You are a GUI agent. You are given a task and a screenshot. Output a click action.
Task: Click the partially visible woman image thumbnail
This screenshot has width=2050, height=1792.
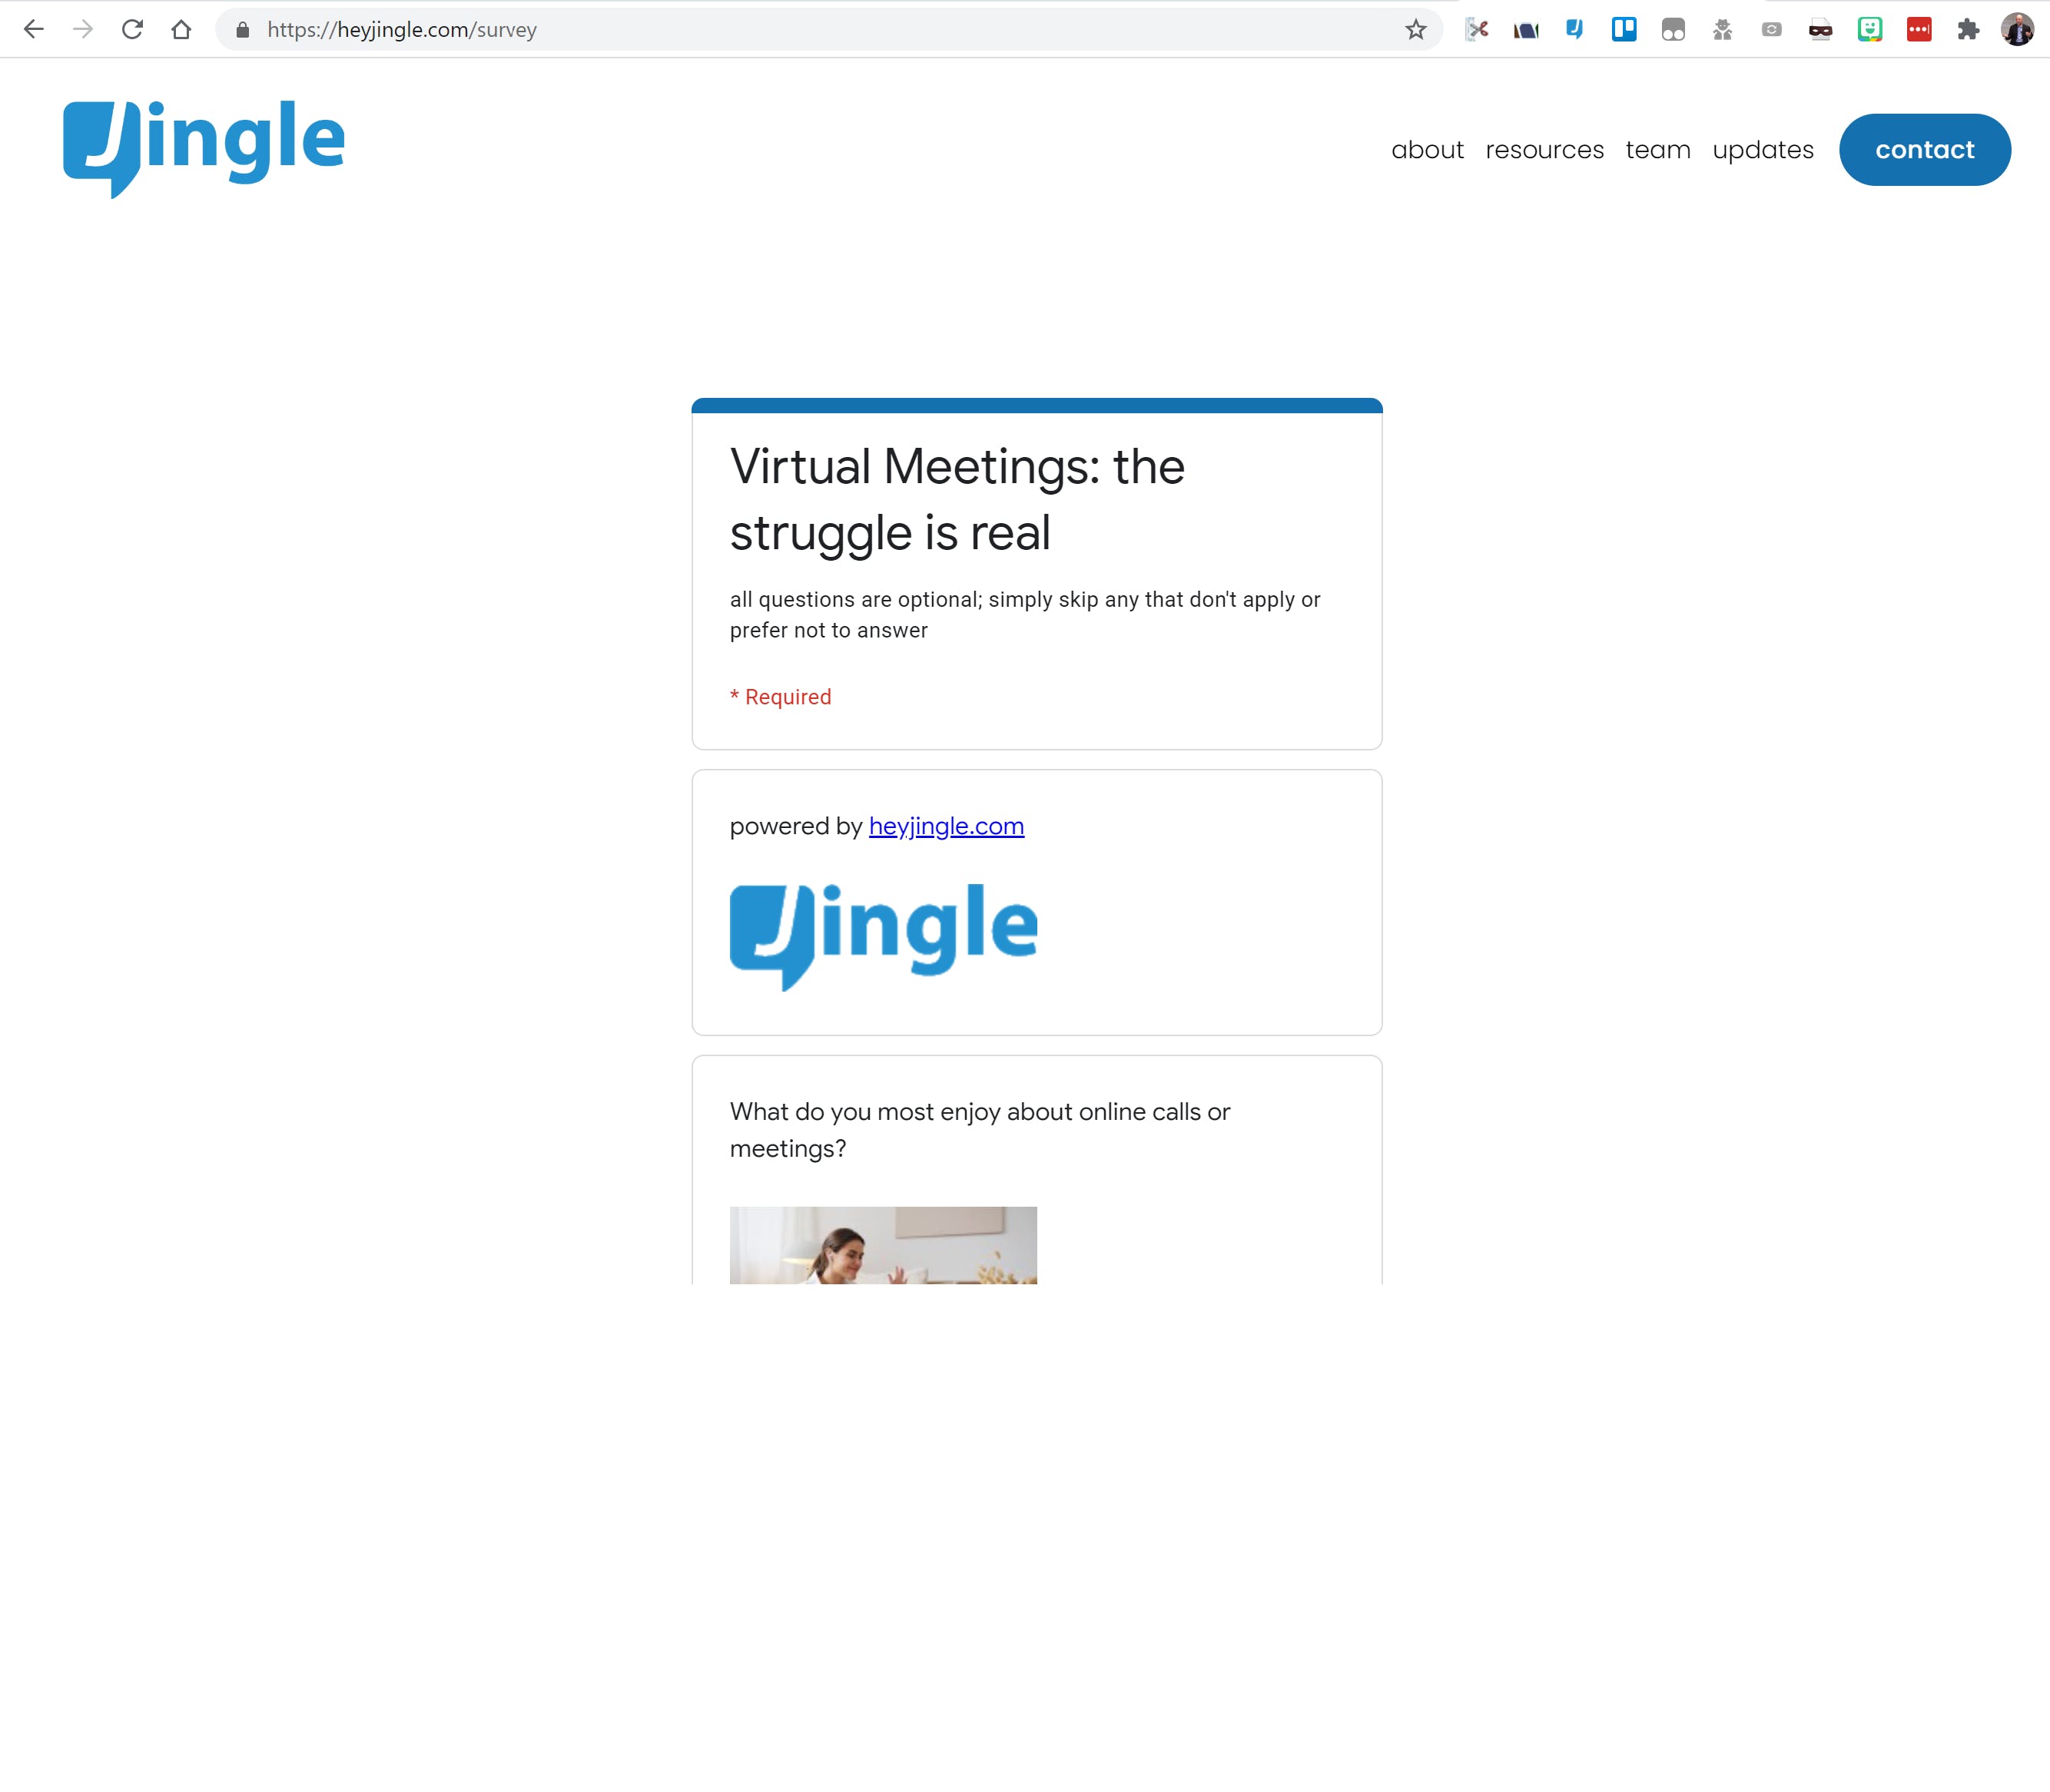click(x=882, y=1244)
